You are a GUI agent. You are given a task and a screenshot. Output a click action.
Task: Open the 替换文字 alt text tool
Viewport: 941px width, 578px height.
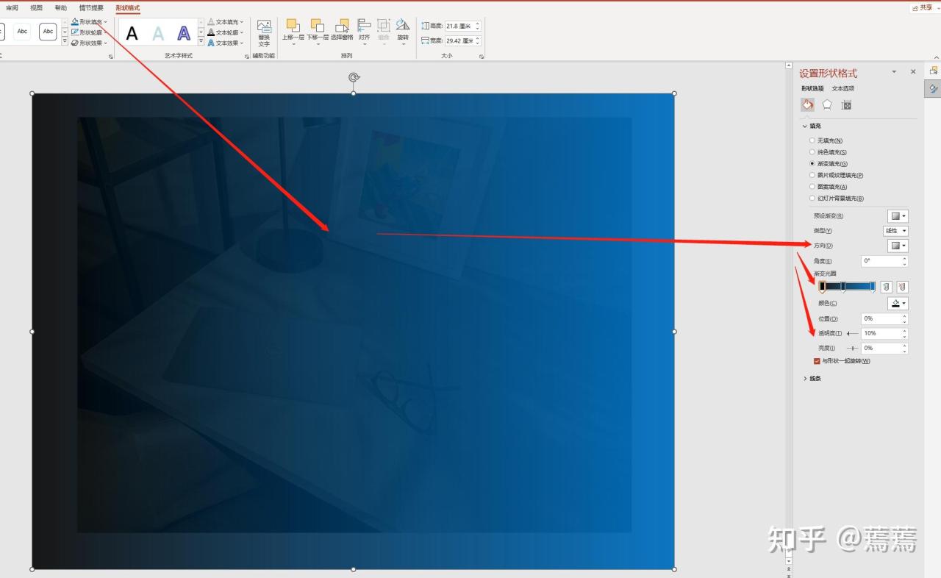click(264, 34)
